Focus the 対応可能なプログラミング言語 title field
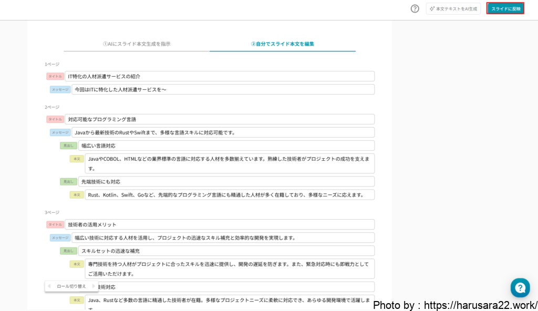The image size is (538, 311). coord(219,119)
